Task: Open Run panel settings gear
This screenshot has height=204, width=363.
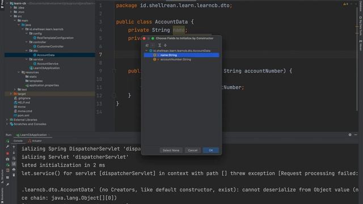Action: (x=350, y=135)
